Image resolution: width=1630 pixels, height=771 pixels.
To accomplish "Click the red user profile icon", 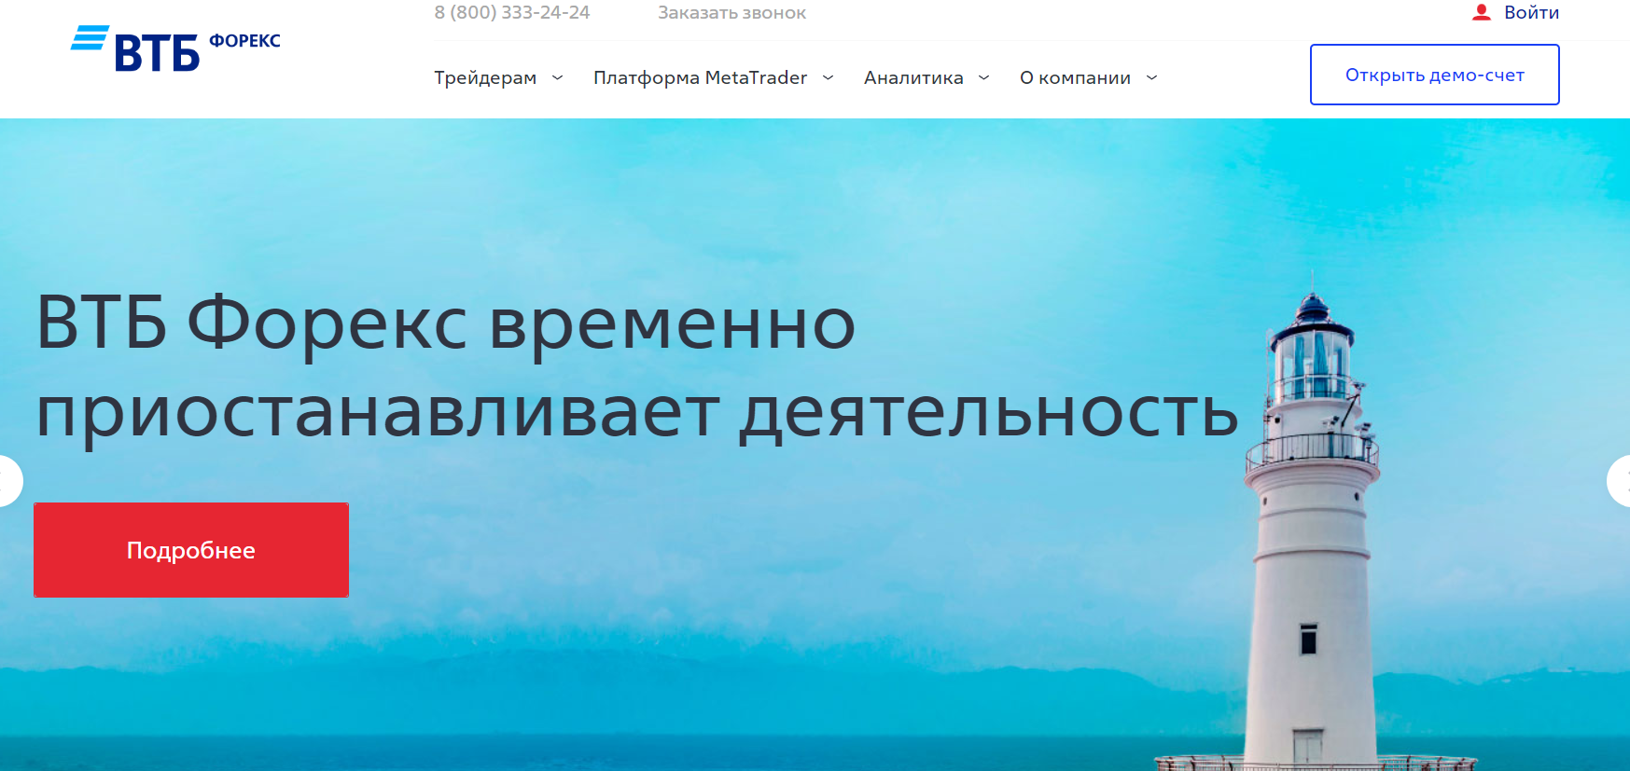I will (1481, 12).
